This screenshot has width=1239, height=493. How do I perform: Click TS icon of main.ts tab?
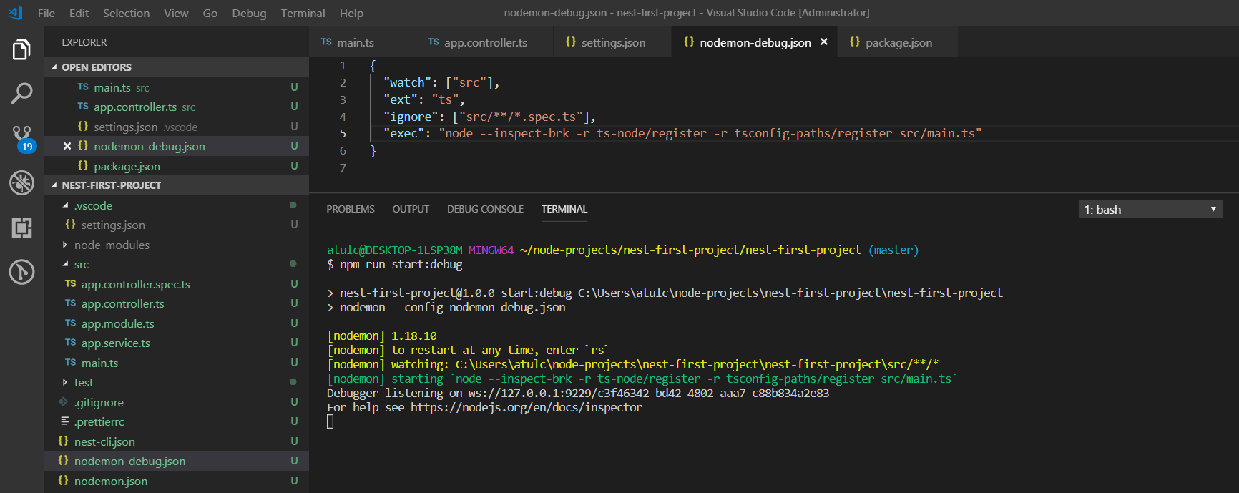(326, 42)
